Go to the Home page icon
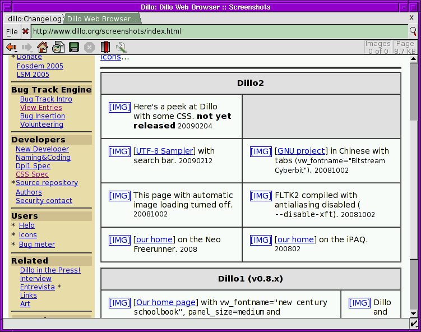421x332 pixels. tap(43, 47)
